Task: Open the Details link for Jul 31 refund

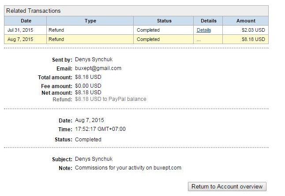Action: 204,30
